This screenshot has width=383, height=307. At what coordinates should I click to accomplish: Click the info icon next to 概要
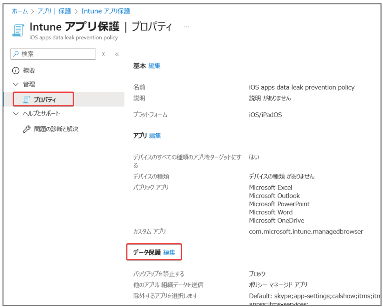point(16,70)
